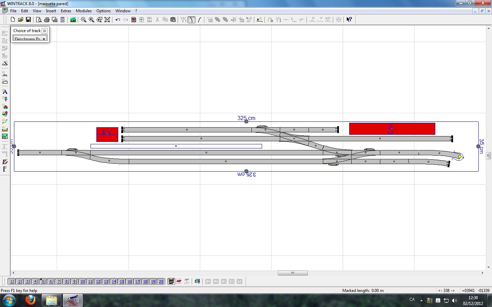This screenshot has height=307, width=492.
Task: Open the File menu
Action: coord(13,11)
